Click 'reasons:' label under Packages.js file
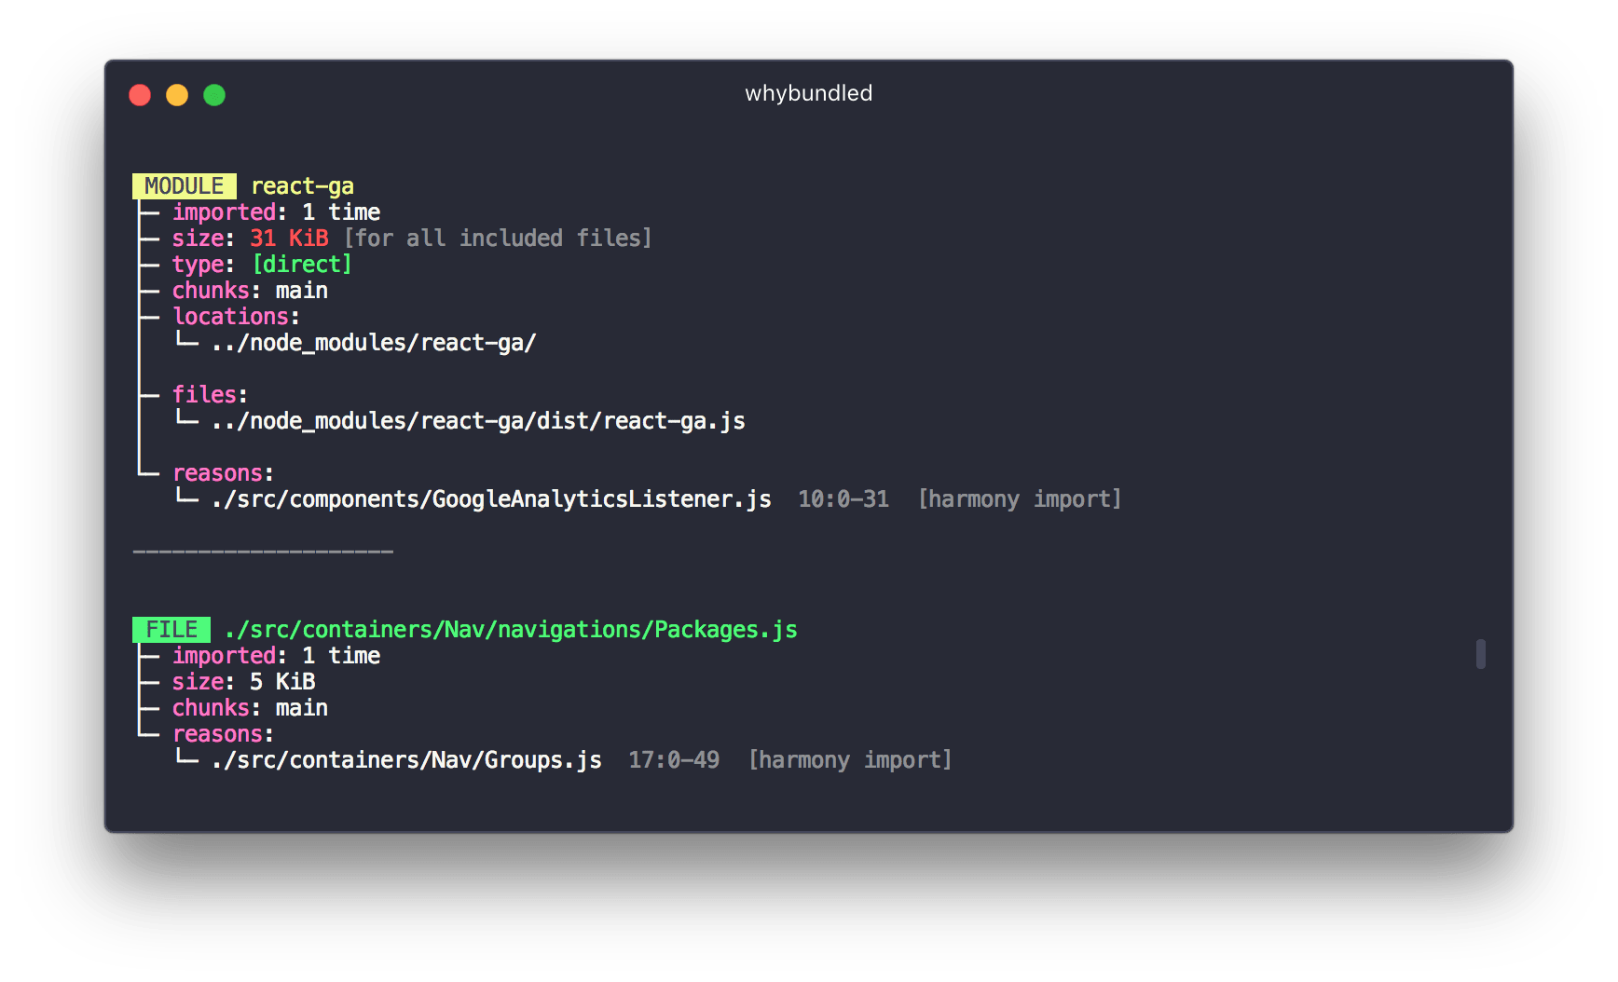1618x982 pixels. (x=223, y=734)
